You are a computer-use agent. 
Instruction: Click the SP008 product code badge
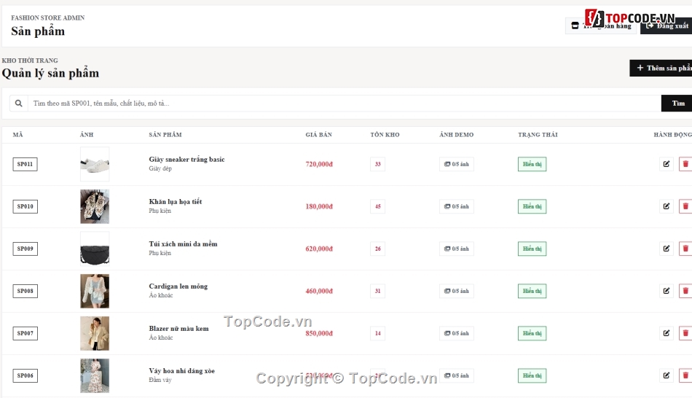[25, 291]
